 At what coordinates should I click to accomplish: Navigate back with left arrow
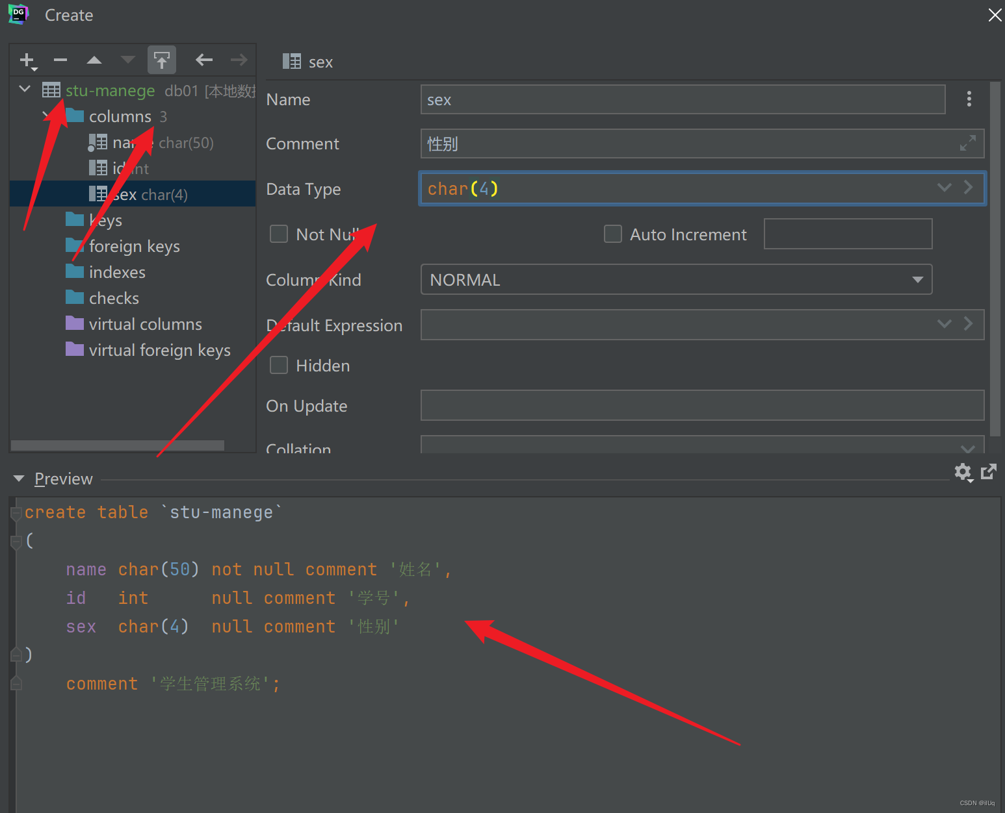click(x=204, y=60)
